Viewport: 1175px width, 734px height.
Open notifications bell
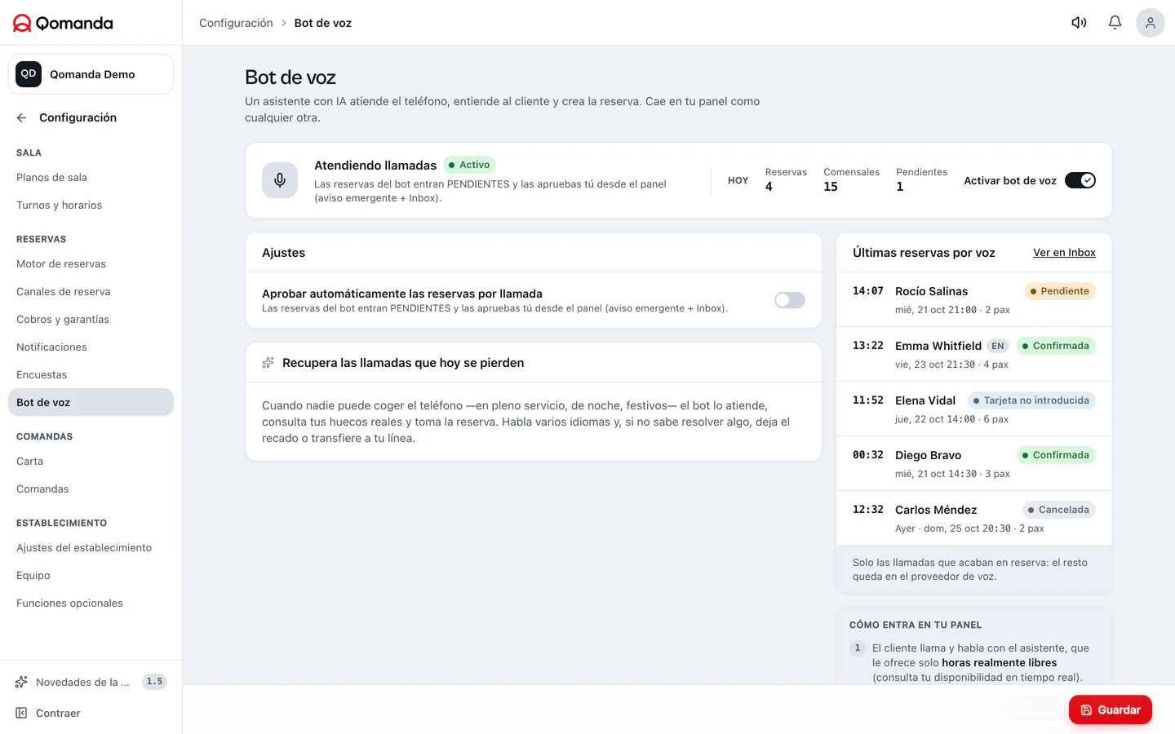tap(1115, 23)
